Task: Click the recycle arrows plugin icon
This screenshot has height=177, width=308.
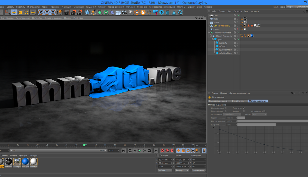Action: click(x=180, y=13)
